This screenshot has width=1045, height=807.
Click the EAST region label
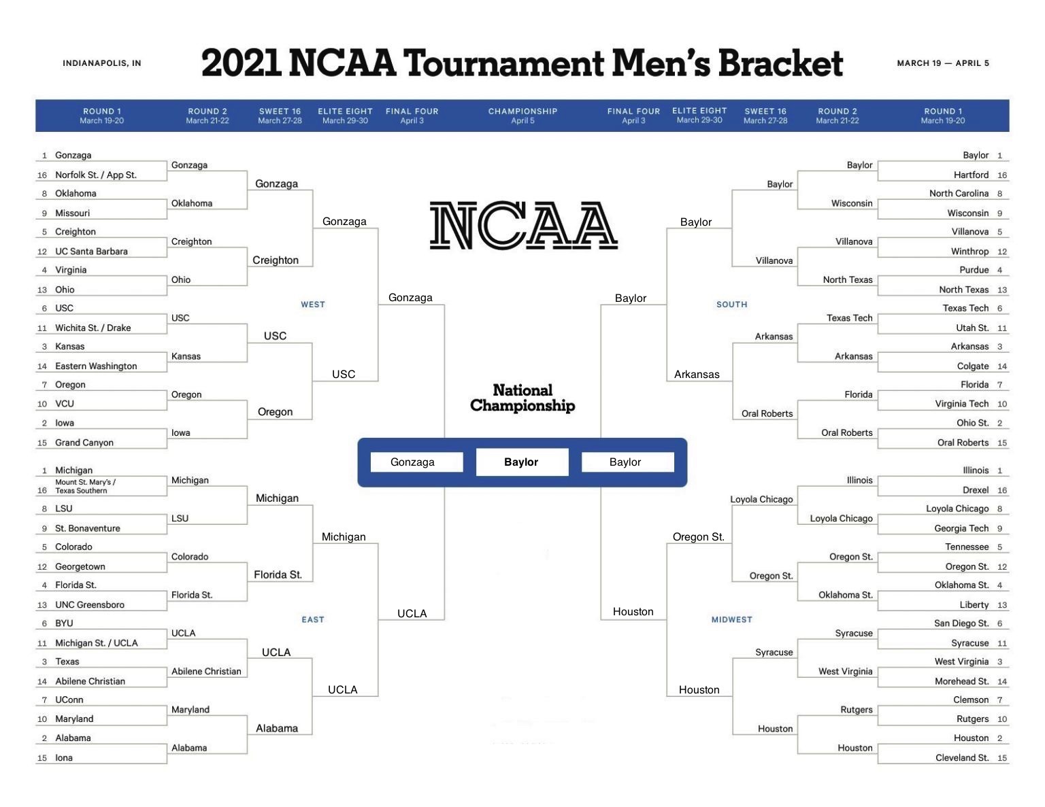point(313,619)
